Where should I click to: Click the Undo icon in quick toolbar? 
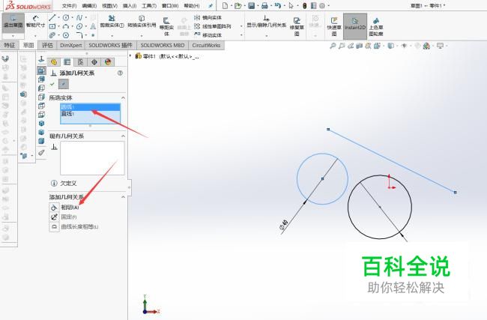(278, 5)
